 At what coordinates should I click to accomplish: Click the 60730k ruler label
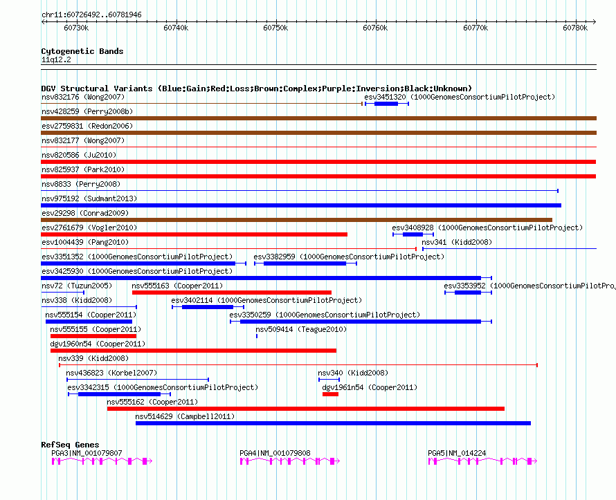76,28
